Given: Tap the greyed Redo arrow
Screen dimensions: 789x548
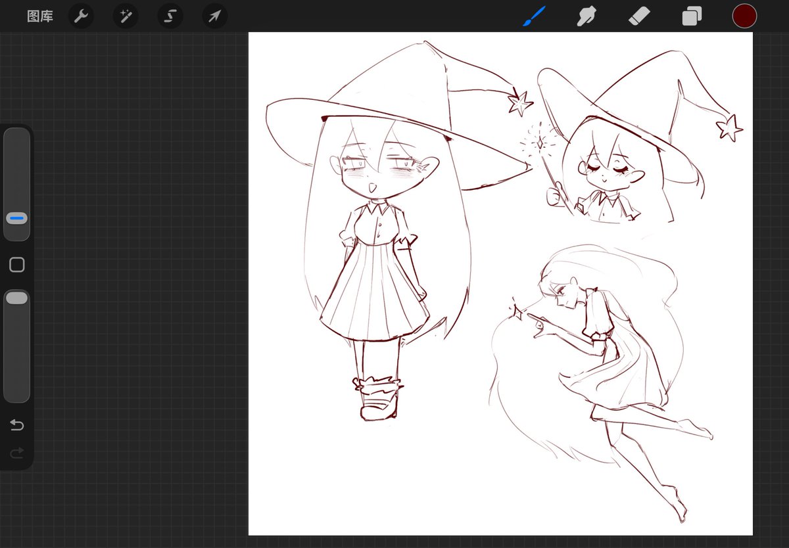Looking at the screenshot, I should [x=16, y=453].
